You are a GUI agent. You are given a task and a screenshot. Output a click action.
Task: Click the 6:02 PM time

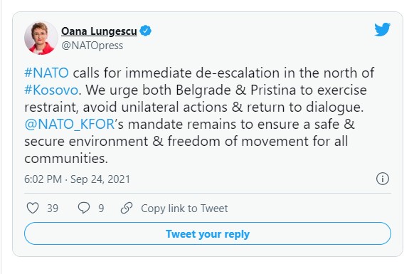(x=43, y=179)
